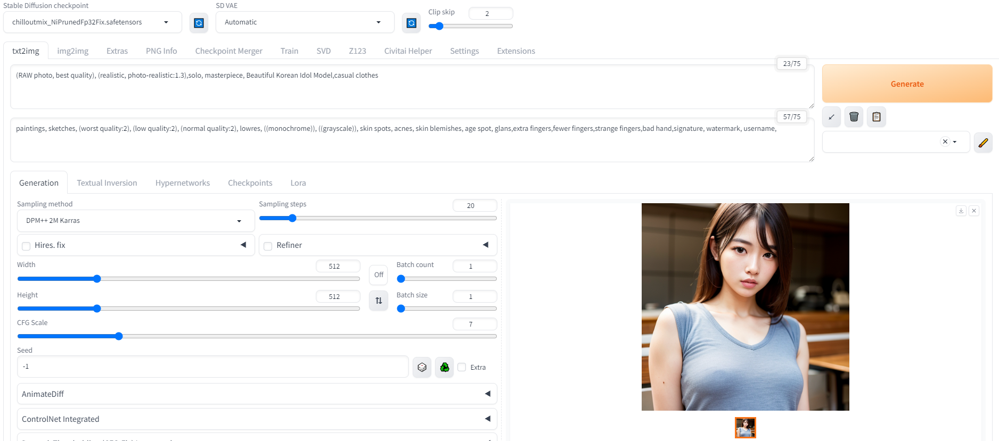Expand the AnimateDiff section

[257, 394]
